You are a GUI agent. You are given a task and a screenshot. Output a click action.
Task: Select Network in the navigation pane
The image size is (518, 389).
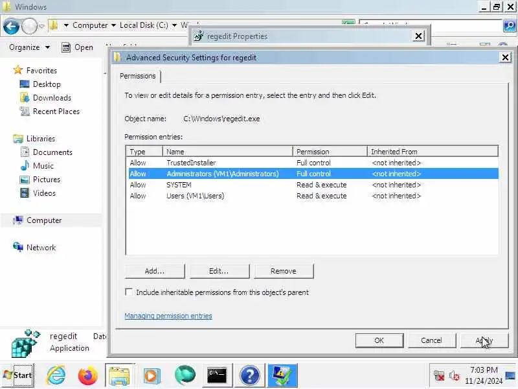(x=34, y=248)
